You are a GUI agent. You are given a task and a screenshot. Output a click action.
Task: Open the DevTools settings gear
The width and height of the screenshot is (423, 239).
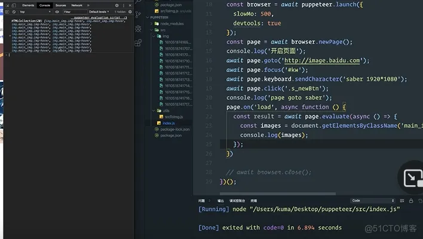click(x=117, y=5)
